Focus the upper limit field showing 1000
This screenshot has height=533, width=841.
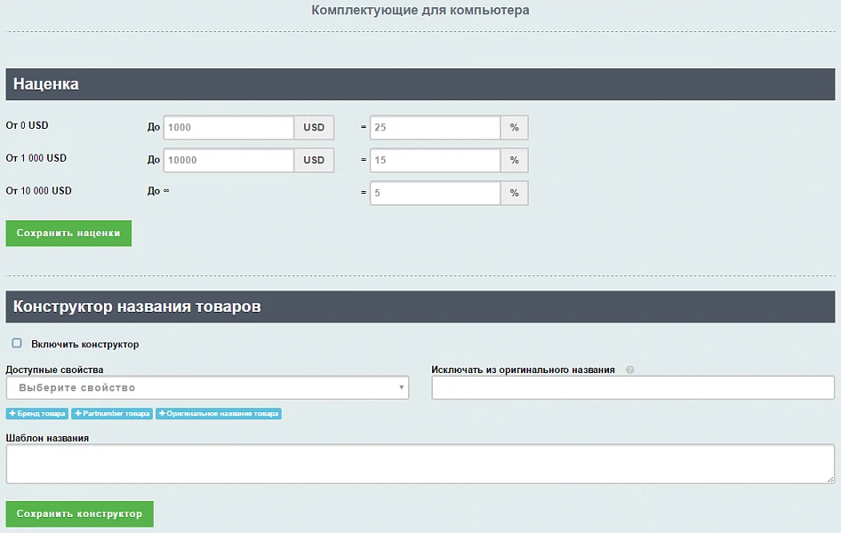coord(229,128)
